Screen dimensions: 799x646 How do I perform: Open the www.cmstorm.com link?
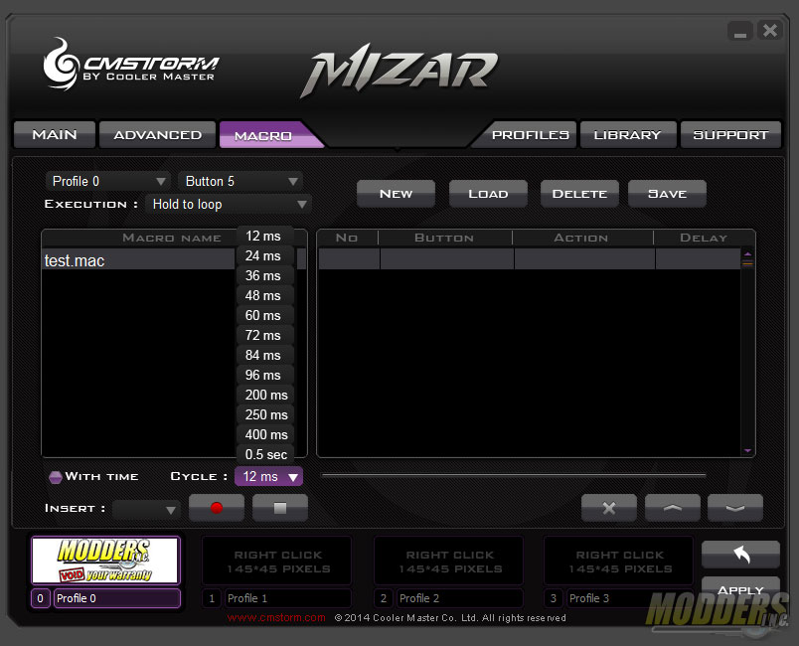point(276,617)
